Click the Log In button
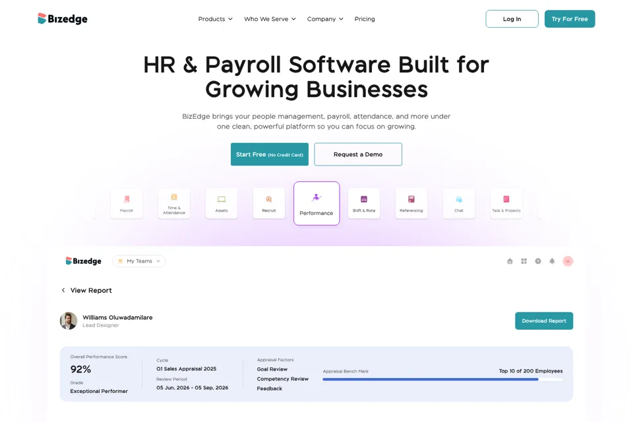 pyautogui.click(x=512, y=19)
